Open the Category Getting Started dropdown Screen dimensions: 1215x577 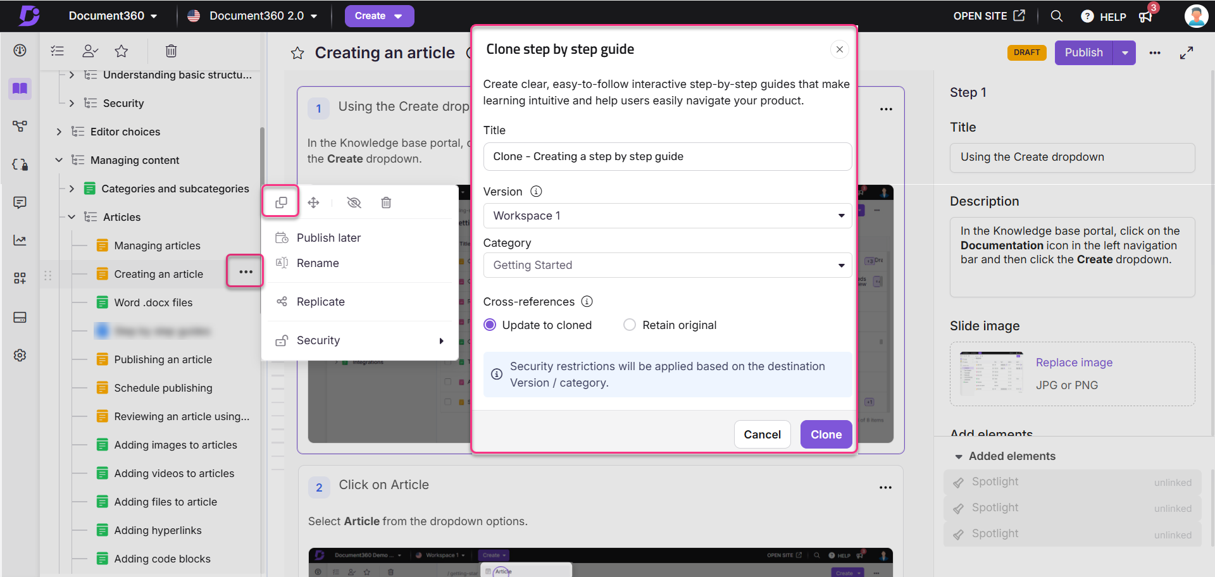667,265
